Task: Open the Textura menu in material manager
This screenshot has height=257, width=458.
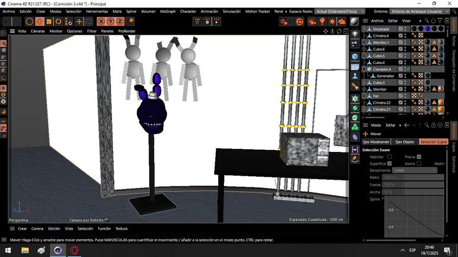Action: pos(121,229)
